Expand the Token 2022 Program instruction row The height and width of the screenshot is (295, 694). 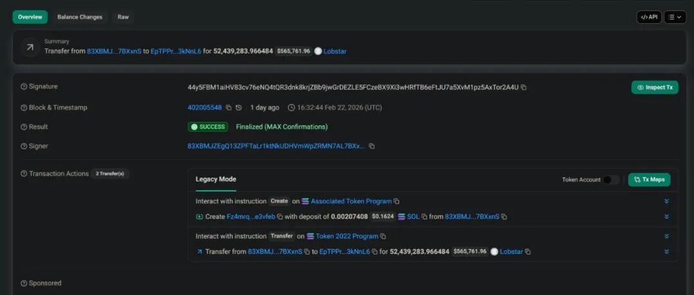tap(666, 237)
